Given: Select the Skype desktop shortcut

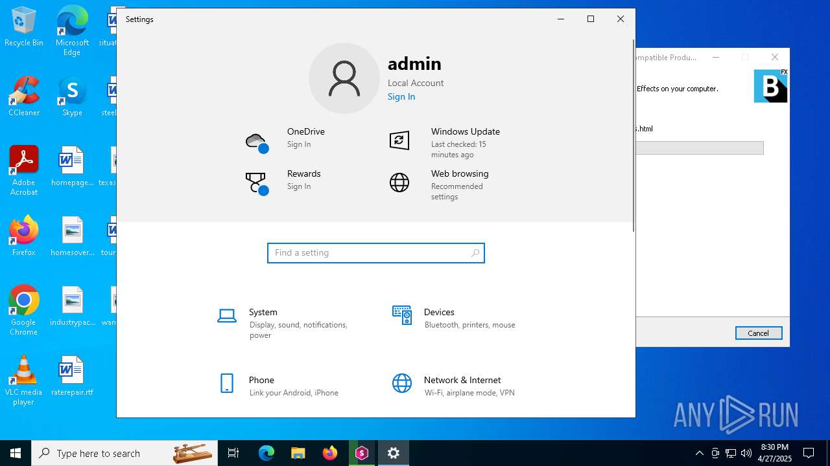Looking at the screenshot, I should tap(72, 96).
